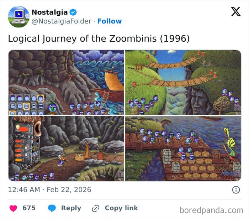Open the X logo in the corner
This screenshot has height=218, width=249.
pos(235,12)
